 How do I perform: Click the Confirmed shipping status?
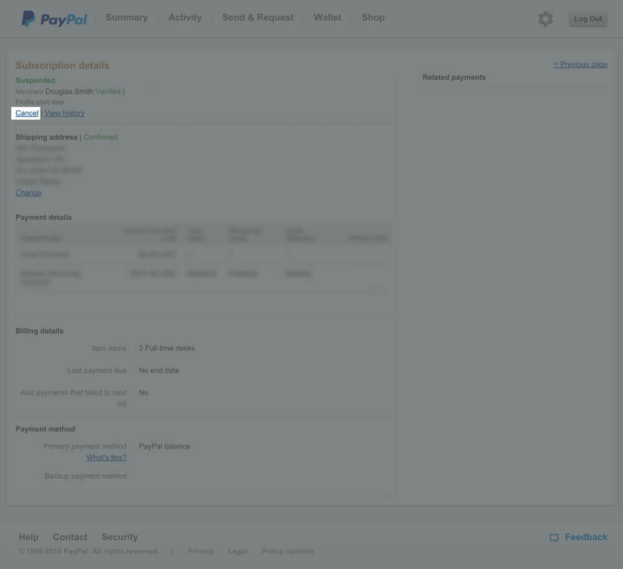pos(100,137)
